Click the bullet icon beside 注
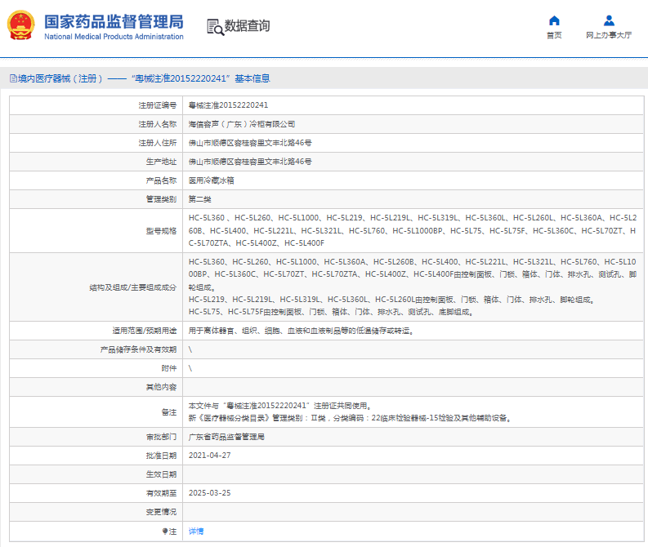 (164, 531)
